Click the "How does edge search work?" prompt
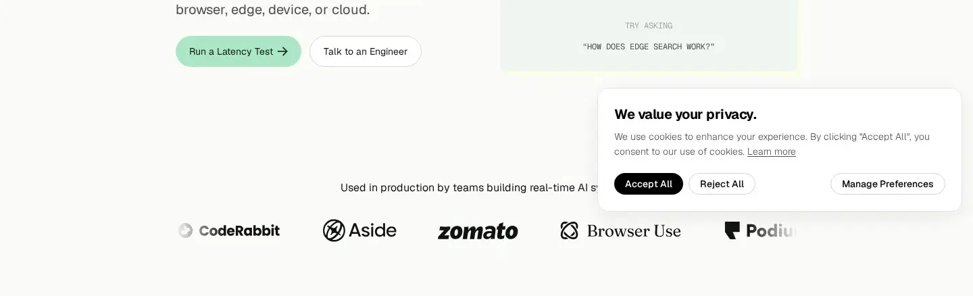Viewport: 973px width, 296px height. [649, 47]
